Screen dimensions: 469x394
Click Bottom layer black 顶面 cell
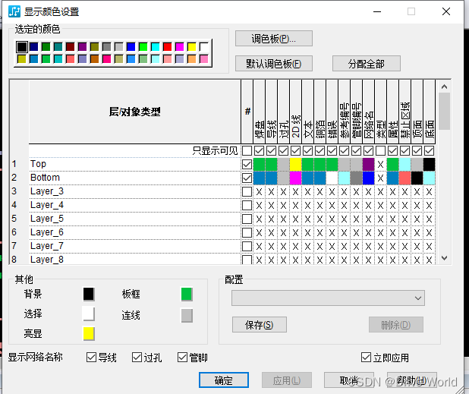[x=417, y=178]
